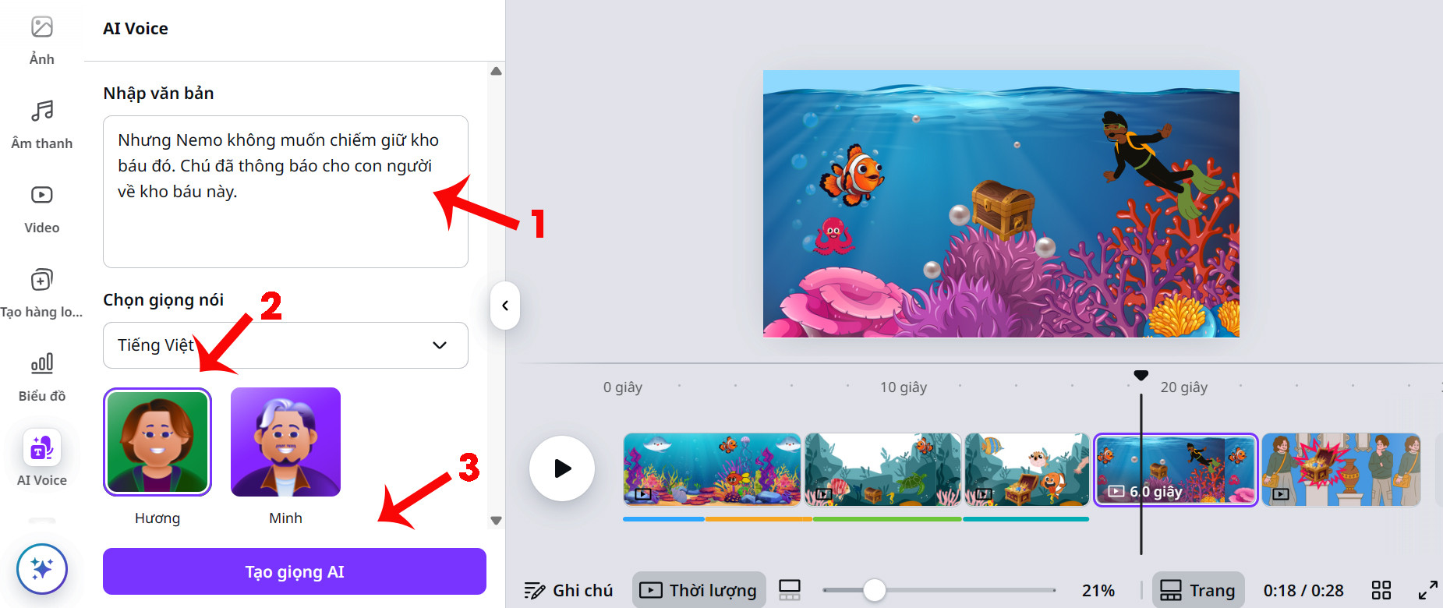Click the green audio track bar
1443x608 pixels.
(x=888, y=519)
